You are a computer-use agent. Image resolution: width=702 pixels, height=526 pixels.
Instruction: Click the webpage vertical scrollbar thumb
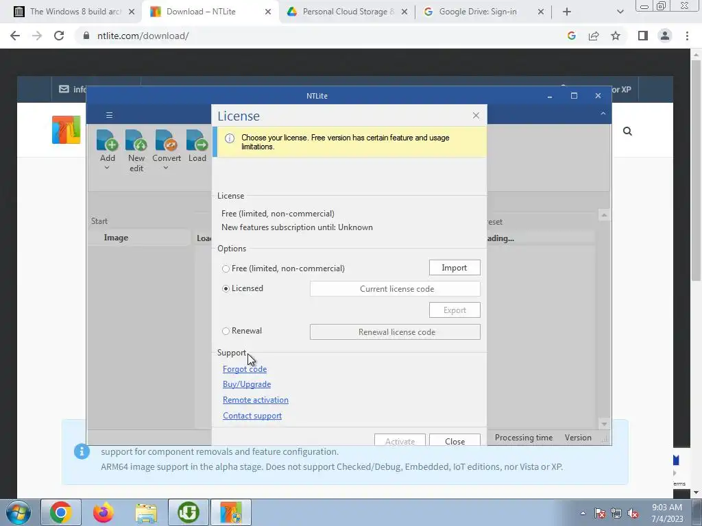696,170
